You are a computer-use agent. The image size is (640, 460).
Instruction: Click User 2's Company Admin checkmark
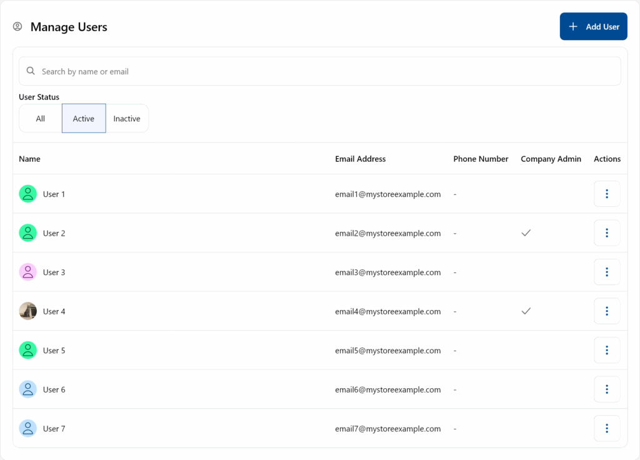click(x=526, y=232)
